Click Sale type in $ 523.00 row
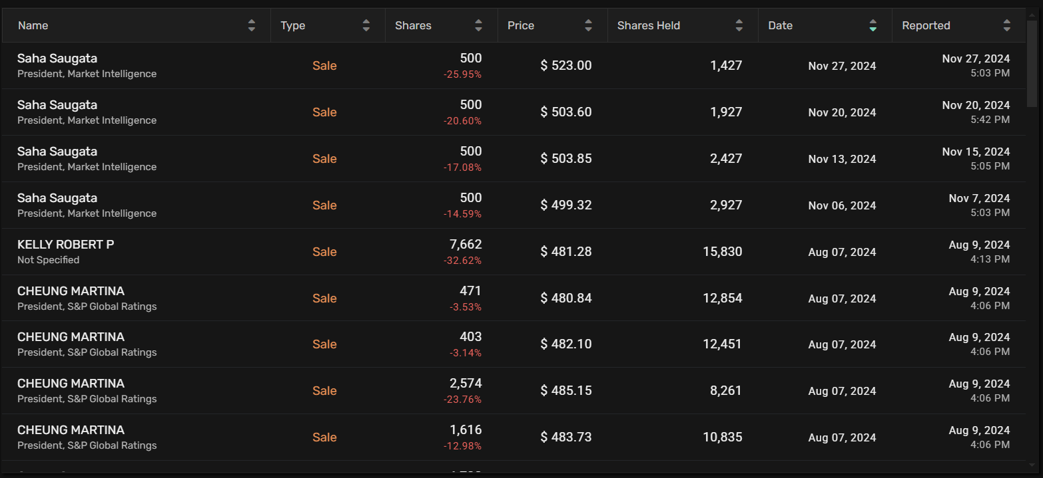Screen dimensions: 1043x478 324,66
